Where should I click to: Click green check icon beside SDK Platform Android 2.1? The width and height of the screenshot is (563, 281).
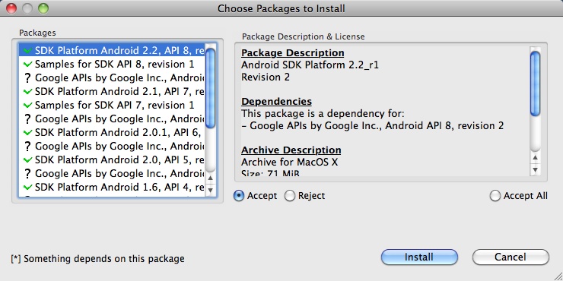click(27, 92)
